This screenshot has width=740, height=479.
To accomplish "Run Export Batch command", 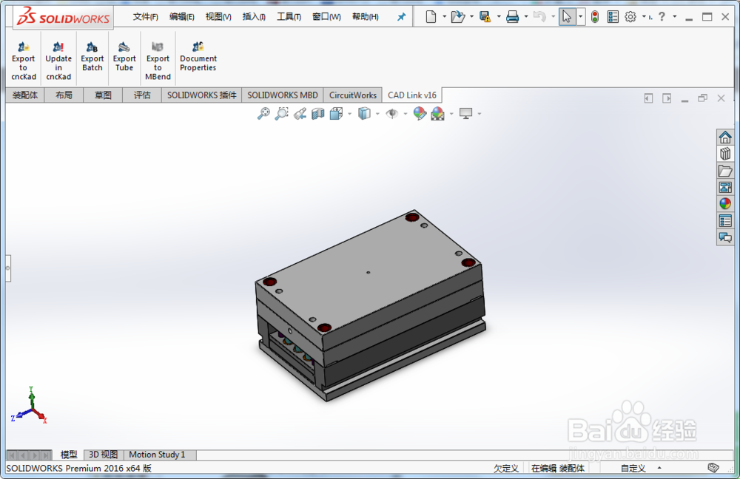I will [92, 56].
